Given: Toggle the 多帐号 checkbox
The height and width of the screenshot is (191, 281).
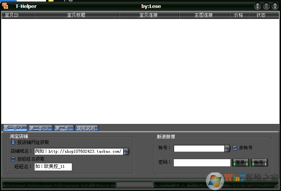Looking at the screenshot, I should 235,148.
